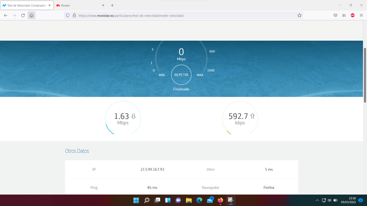This screenshot has height=206, width=367.
Task: Click the Adblock Plus extension icon
Action: tap(353, 15)
